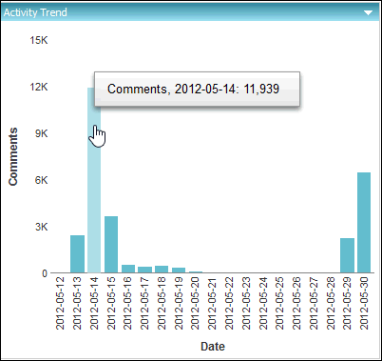This screenshot has width=382, height=361.
Task: Click the 2012-05-16 date label
Action: 127,303
